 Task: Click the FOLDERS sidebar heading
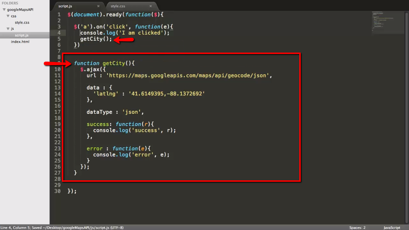pos(10,3)
